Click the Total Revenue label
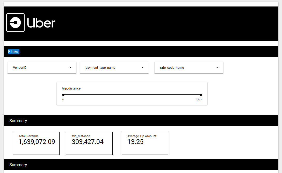Image resolution: width=282 pixels, height=173 pixels. pos(28,136)
